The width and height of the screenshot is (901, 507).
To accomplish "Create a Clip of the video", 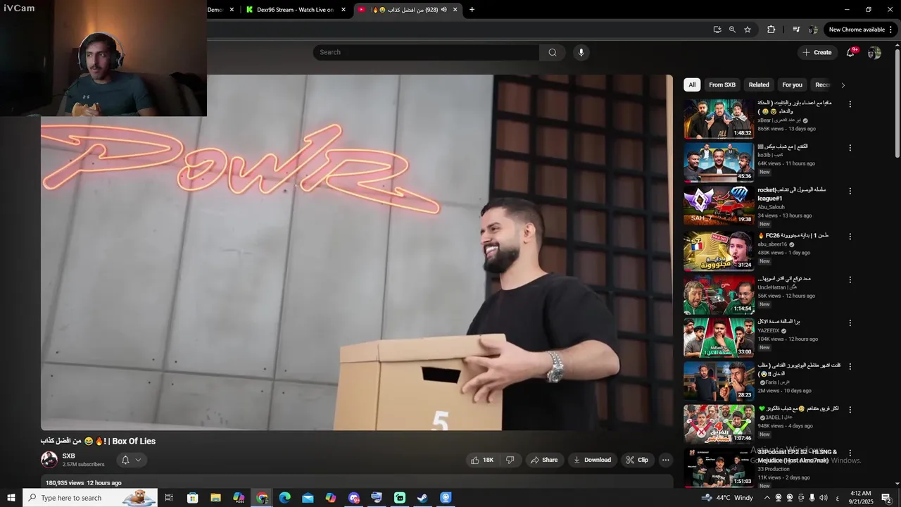I will [637, 460].
